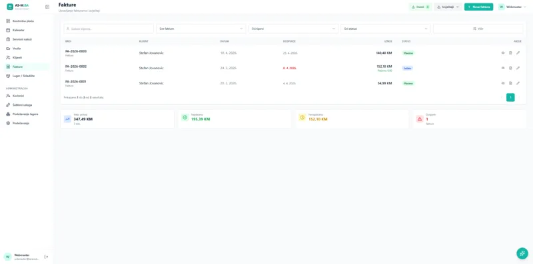The image size is (533, 264).
Task: Select page 1 in the pagination
Action: 510,97
